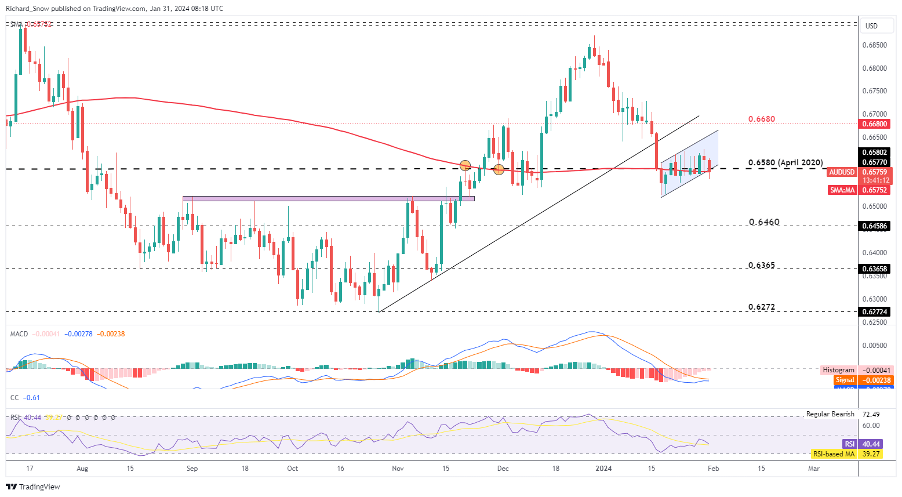This screenshot has width=902, height=497.
Task: Click the Mar label on the time axis
Action: pyautogui.click(x=814, y=469)
